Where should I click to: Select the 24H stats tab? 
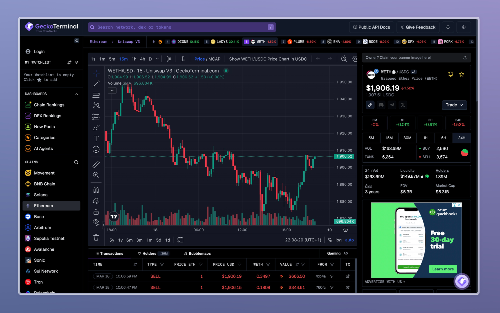[x=461, y=138]
